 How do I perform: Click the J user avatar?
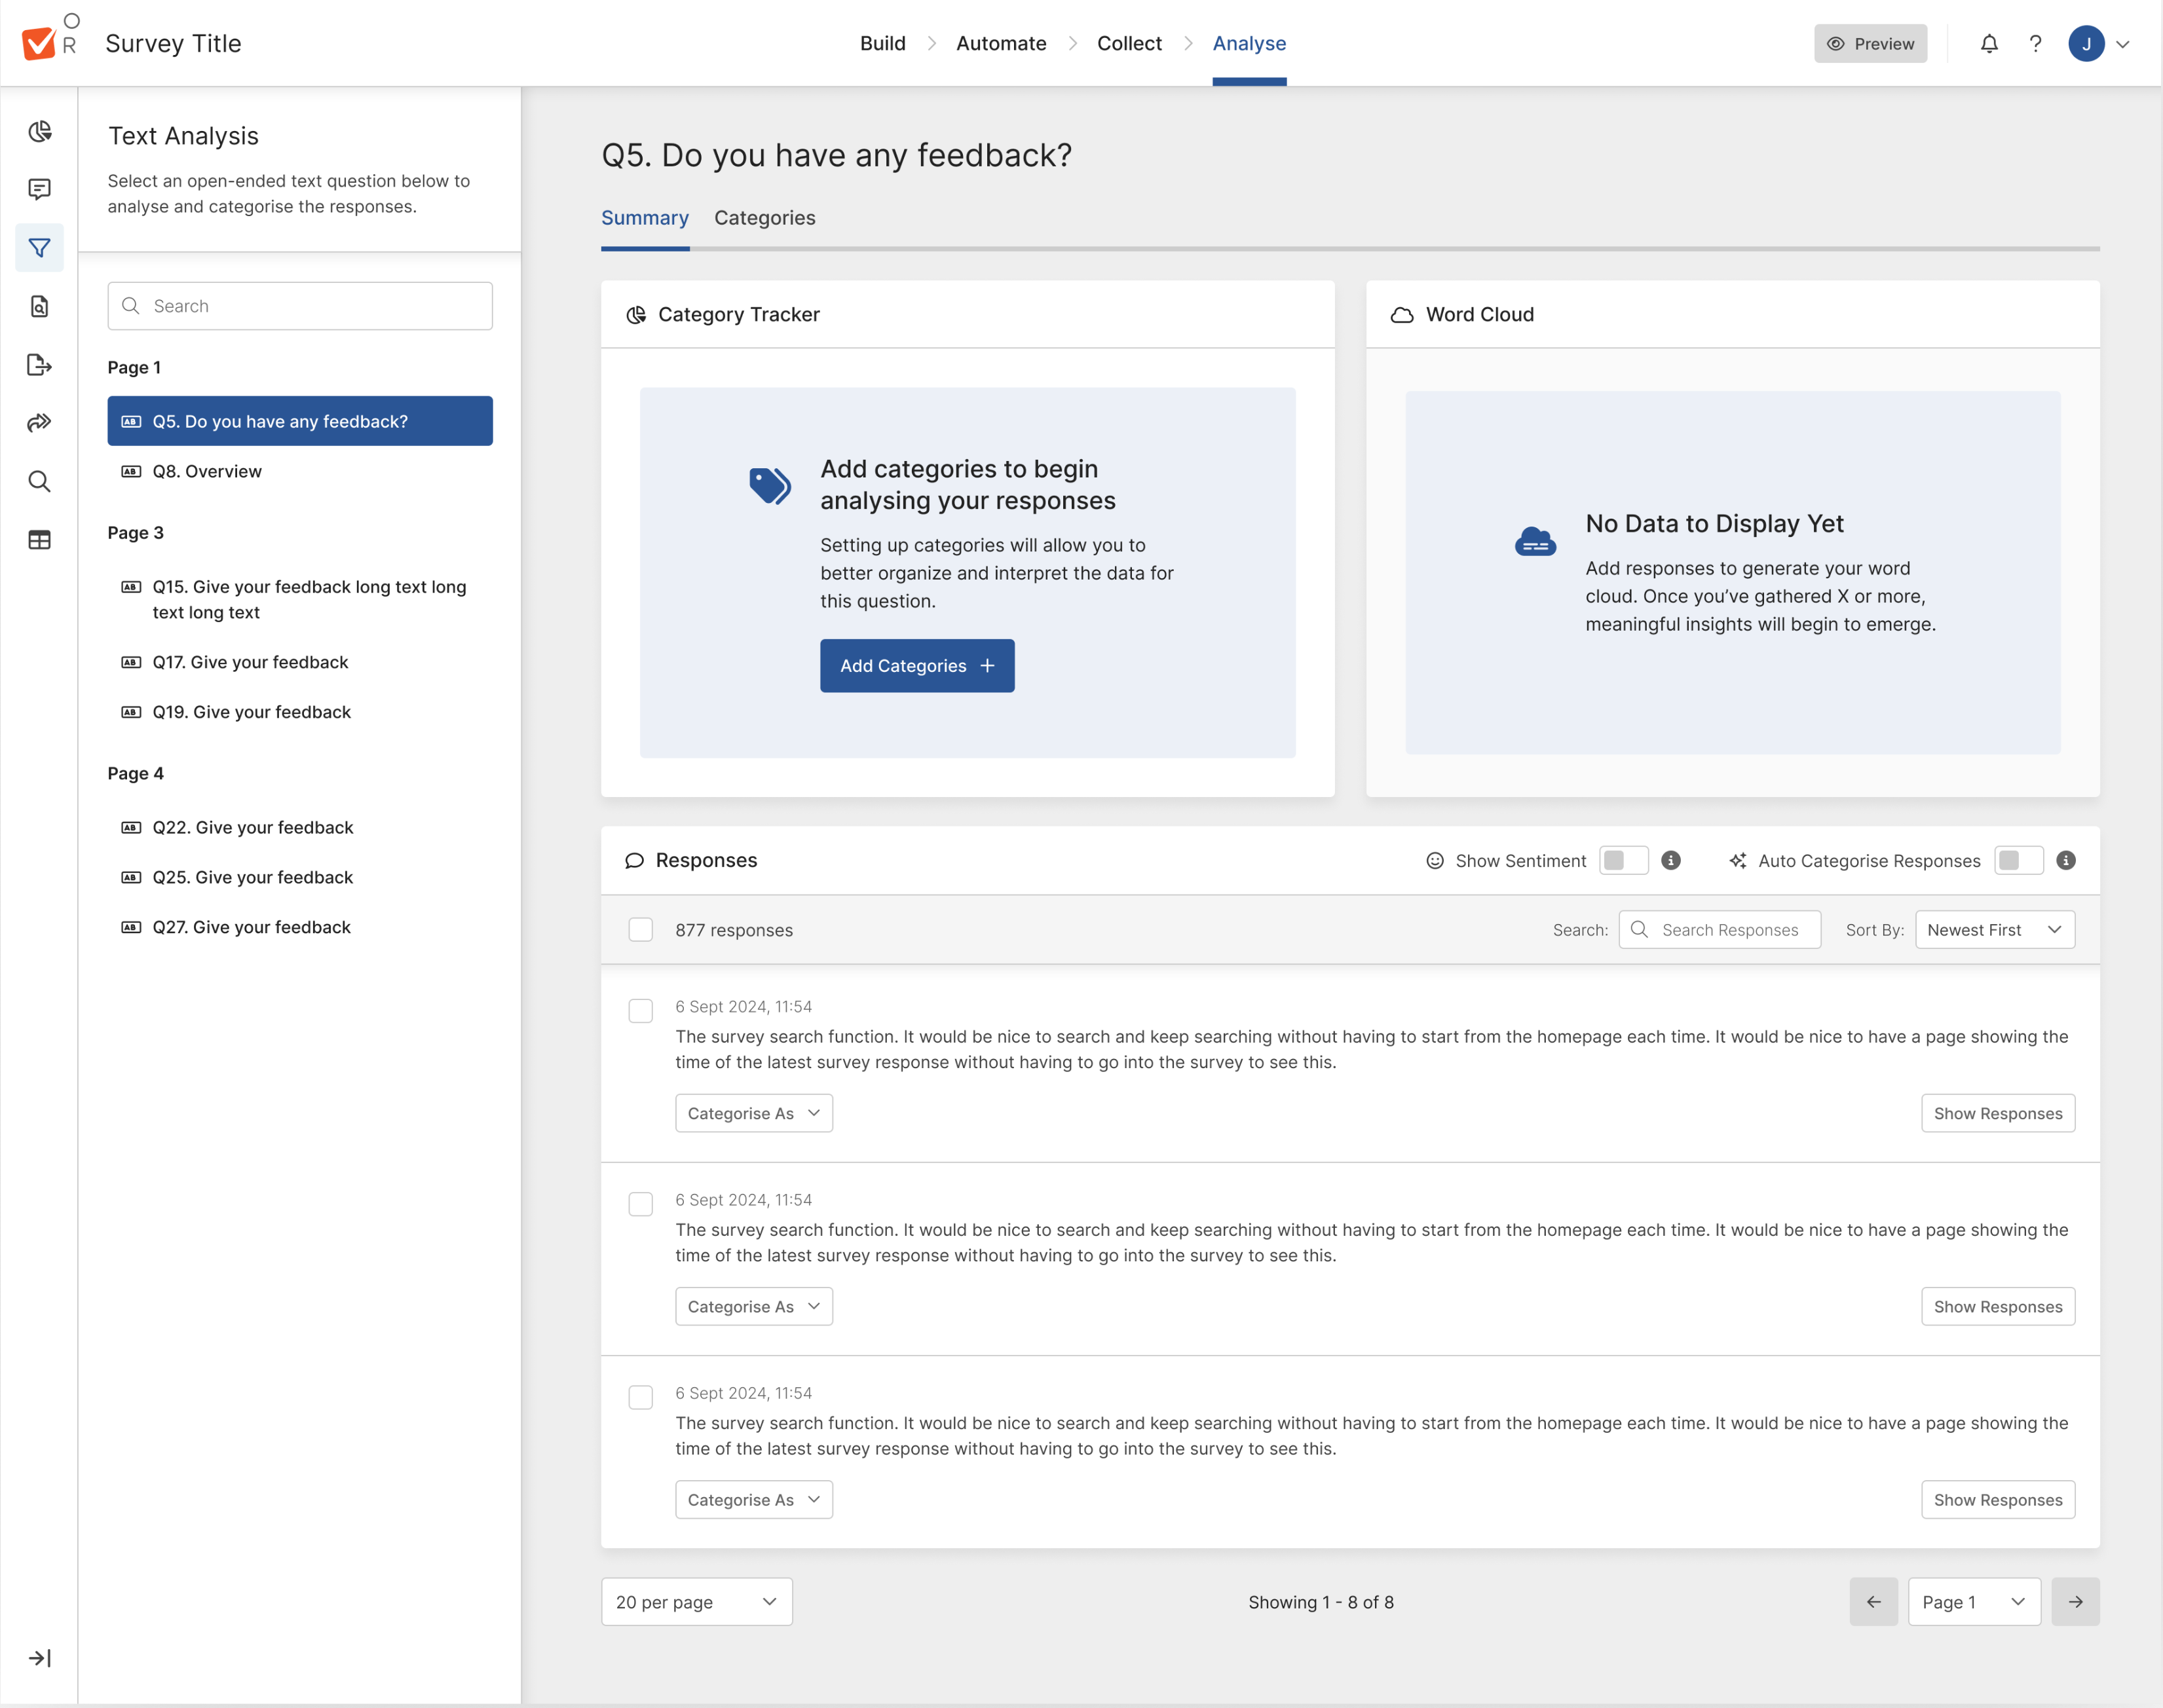(x=2086, y=43)
